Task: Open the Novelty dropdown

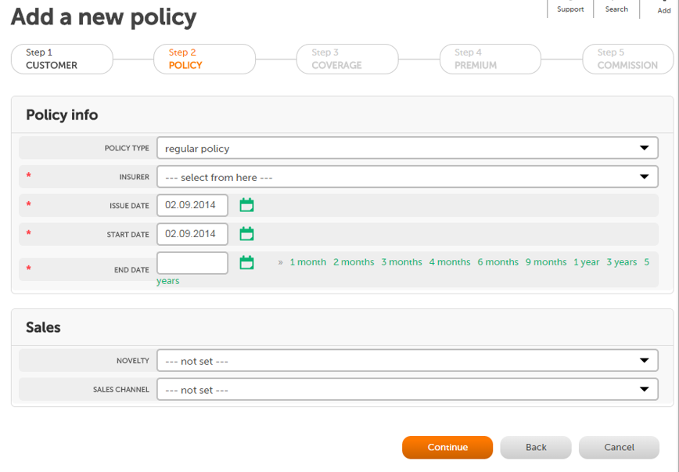Action: point(407,361)
